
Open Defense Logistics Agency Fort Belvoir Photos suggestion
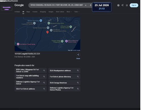coord(64,89)
